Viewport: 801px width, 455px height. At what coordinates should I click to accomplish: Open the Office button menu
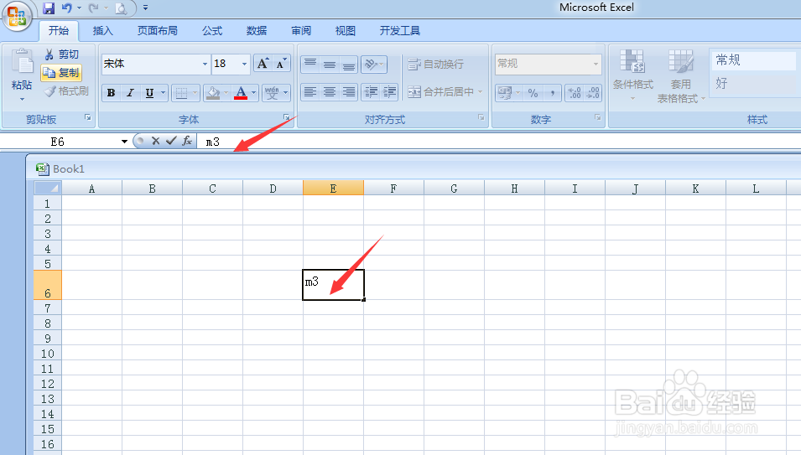pyautogui.click(x=17, y=15)
